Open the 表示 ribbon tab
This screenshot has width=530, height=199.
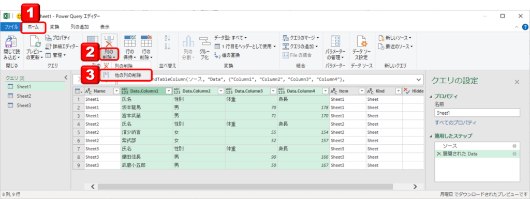point(105,27)
